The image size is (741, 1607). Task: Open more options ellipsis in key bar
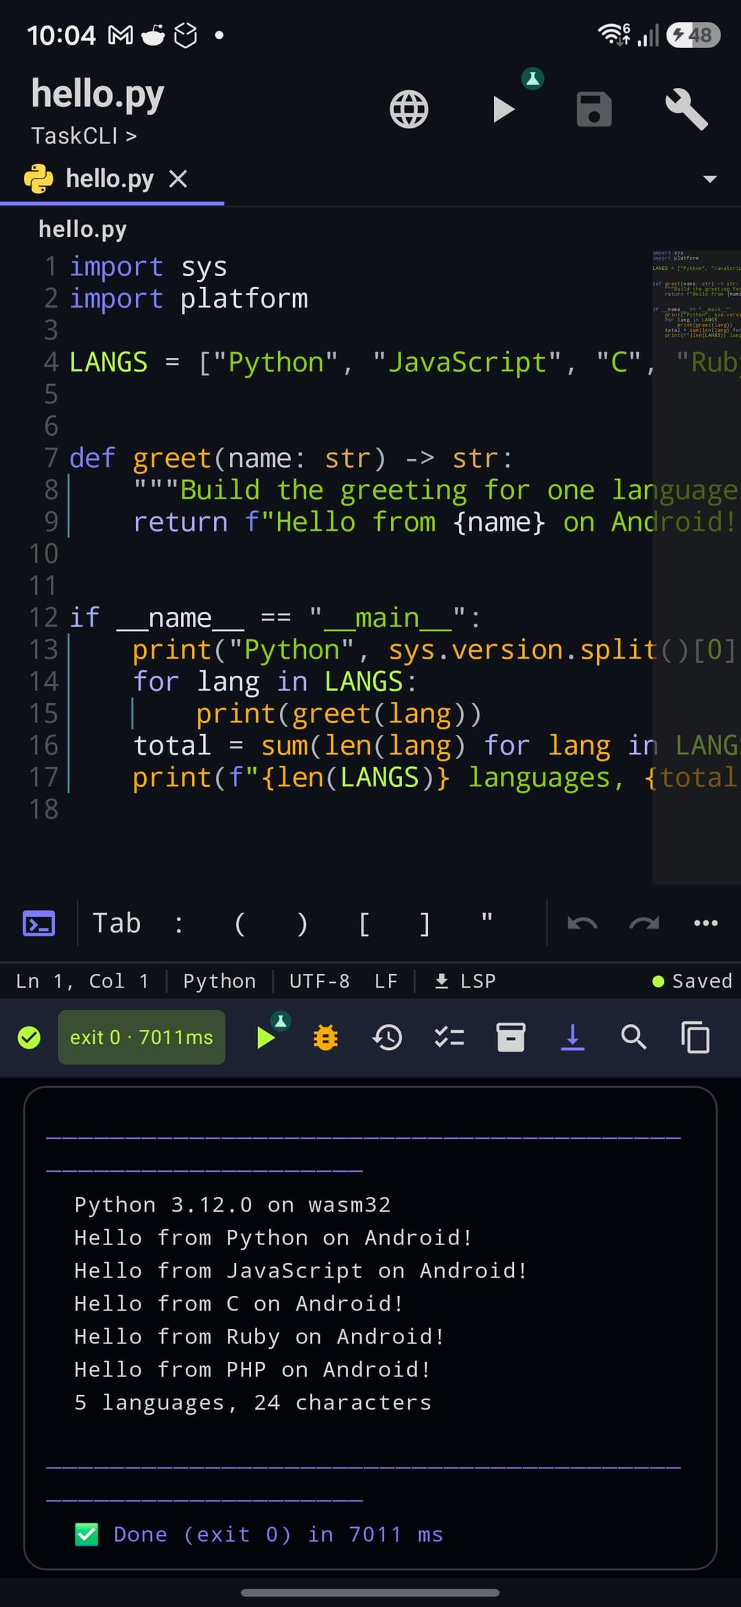(x=706, y=923)
